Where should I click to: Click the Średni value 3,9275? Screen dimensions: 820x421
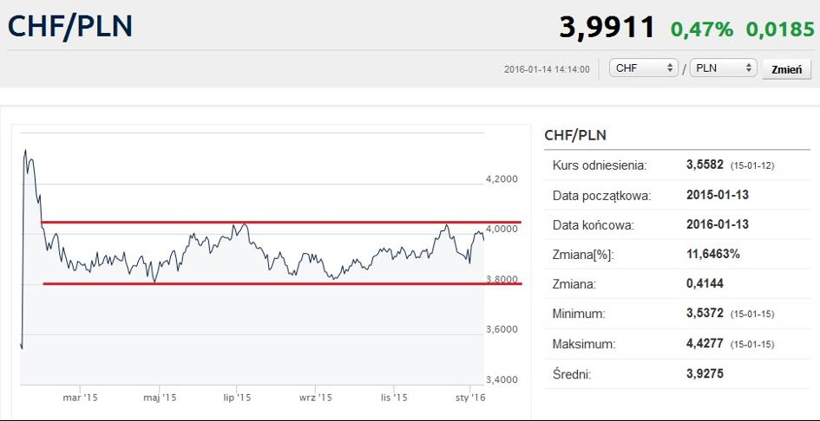(705, 373)
